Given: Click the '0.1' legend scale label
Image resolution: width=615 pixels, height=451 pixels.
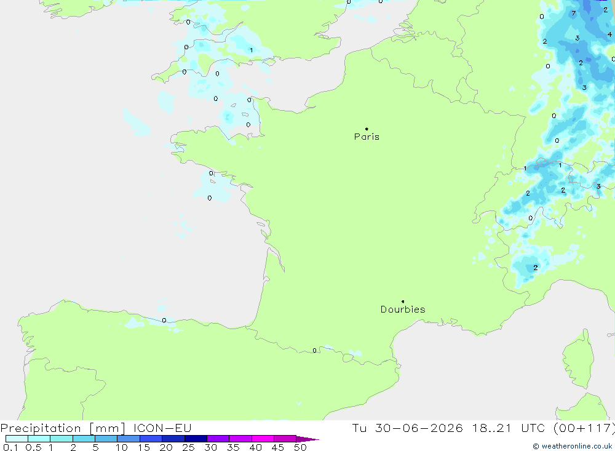Looking at the screenshot, I should [x=10, y=447].
